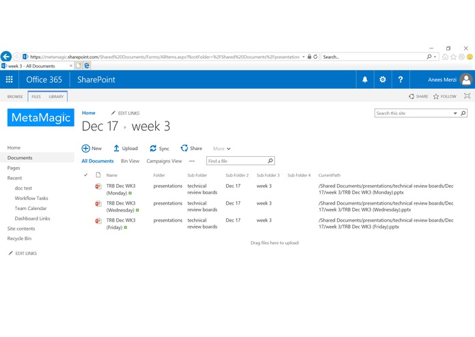Click the PowerPoint icon for Friday file
Viewport: 475px width, 337px height.
pos(98,221)
